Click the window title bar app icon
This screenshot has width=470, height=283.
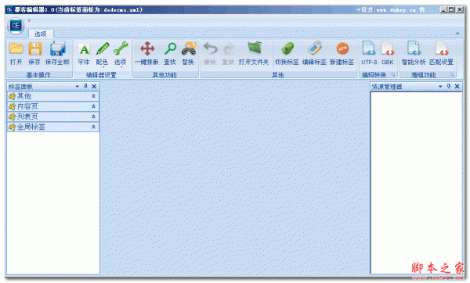pyautogui.click(x=9, y=10)
